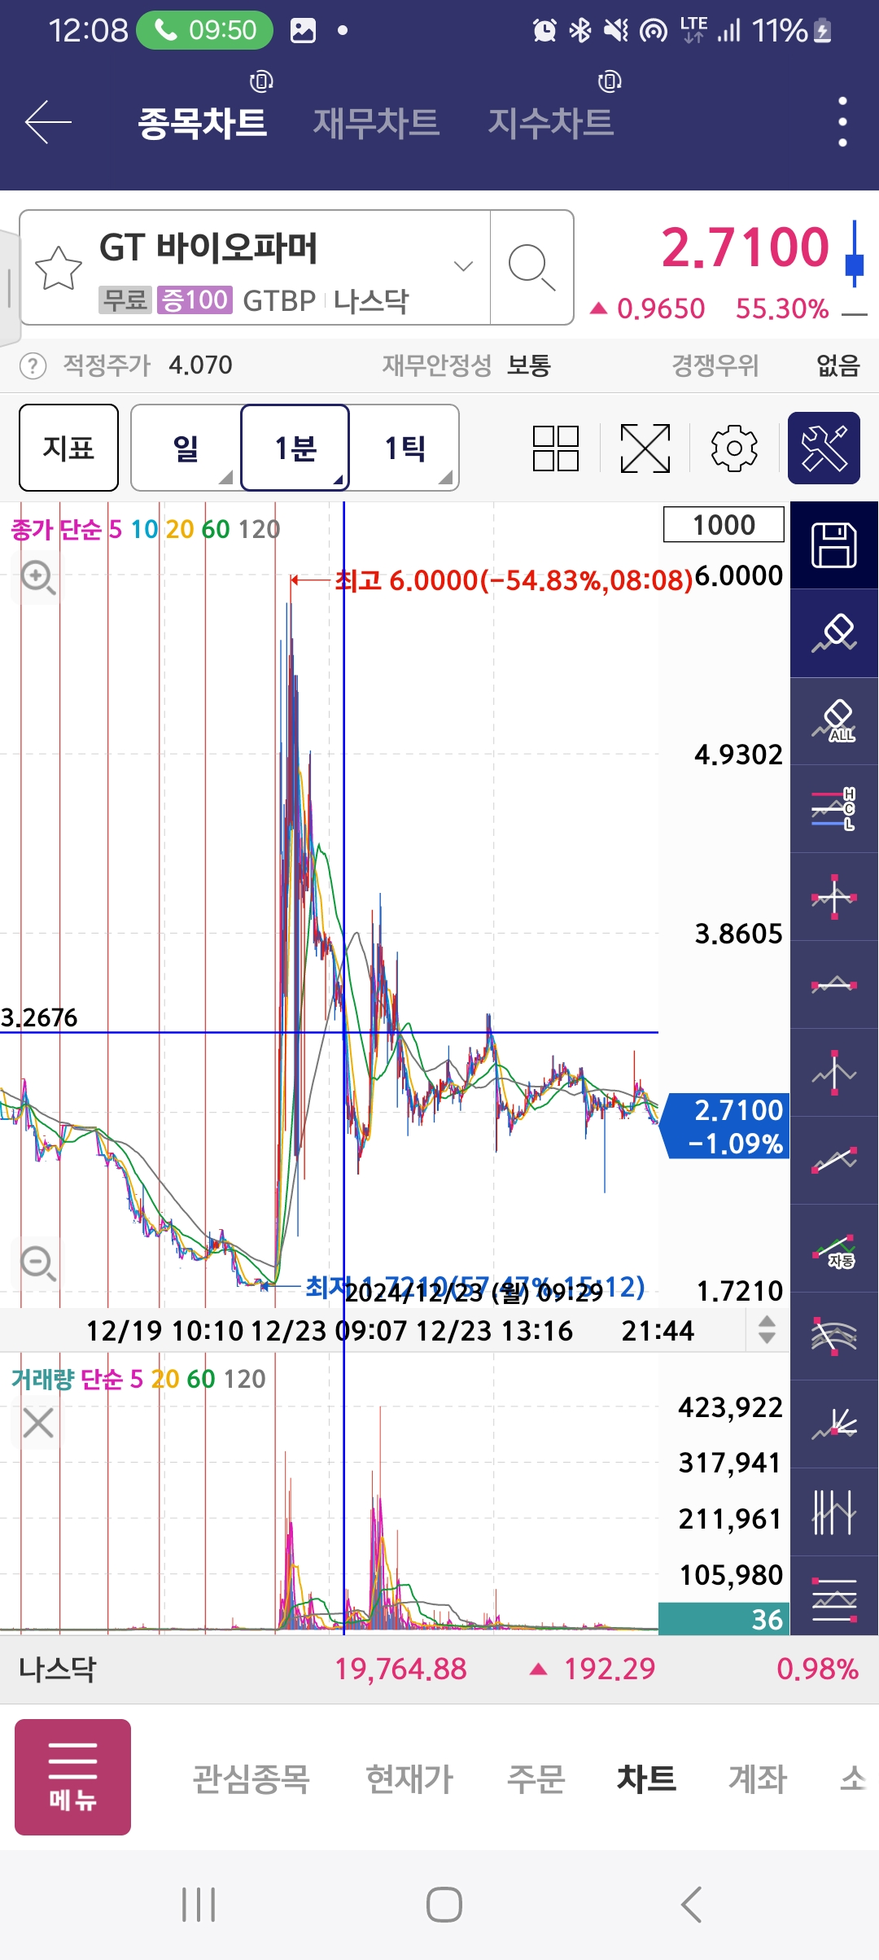
Task: Tap the rotate icon above 지수차트
Action: pos(610,81)
